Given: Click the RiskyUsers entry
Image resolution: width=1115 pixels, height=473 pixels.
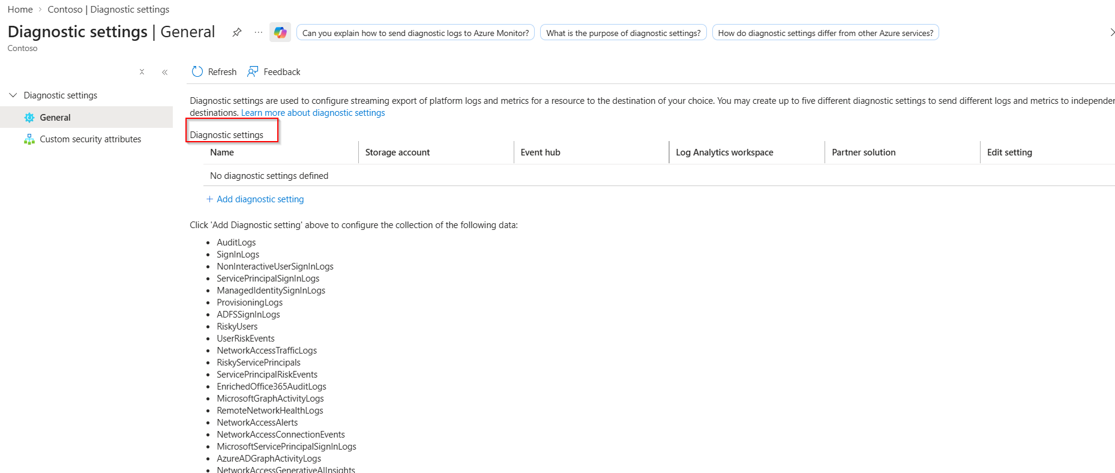Looking at the screenshot, I should click(237, 327).
